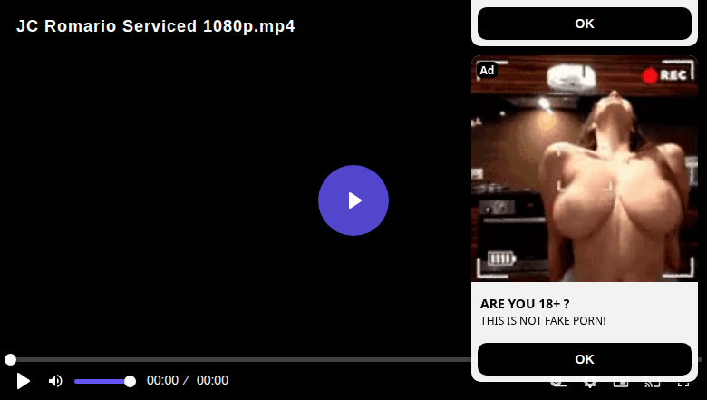Click the video title 'JC Romario Serviced 1080p.mp4'

pyautogui.click(x=156, y=26)
